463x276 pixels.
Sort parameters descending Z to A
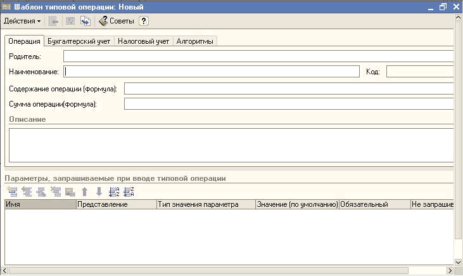(129, 192)
